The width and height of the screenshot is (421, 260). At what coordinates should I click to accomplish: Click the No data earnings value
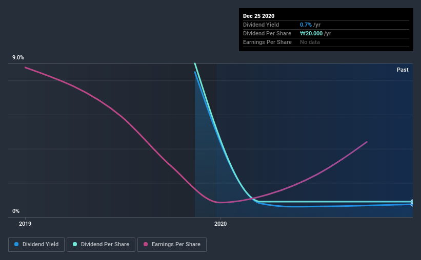tap(310, 42)
